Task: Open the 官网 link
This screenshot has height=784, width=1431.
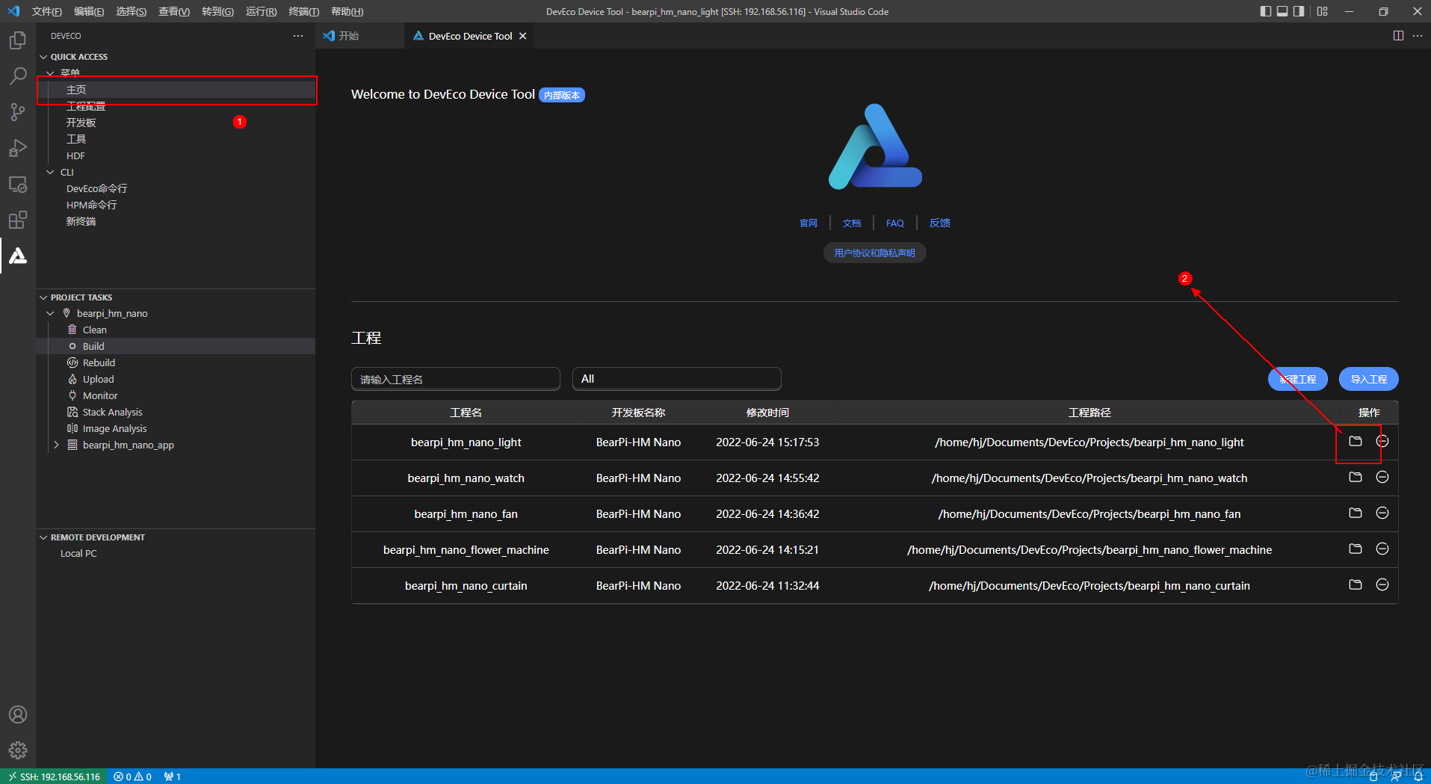Action: pos(809,223)
